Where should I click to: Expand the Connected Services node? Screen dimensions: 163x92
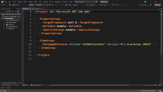tap(4, 20)
